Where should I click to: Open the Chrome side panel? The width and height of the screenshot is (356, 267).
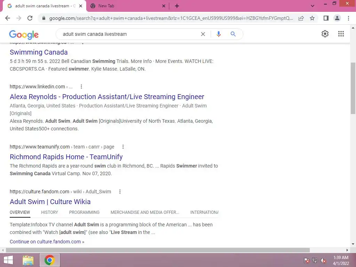point(326,18)
